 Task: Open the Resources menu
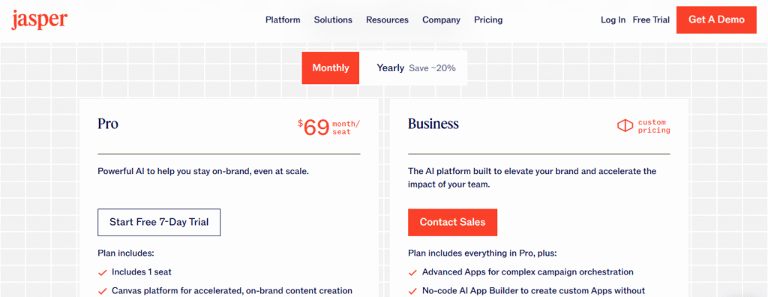tap(387, 20)
